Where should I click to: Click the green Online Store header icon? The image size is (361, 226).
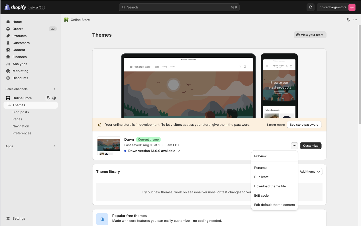pyautogui.click(x=66, y=20)
